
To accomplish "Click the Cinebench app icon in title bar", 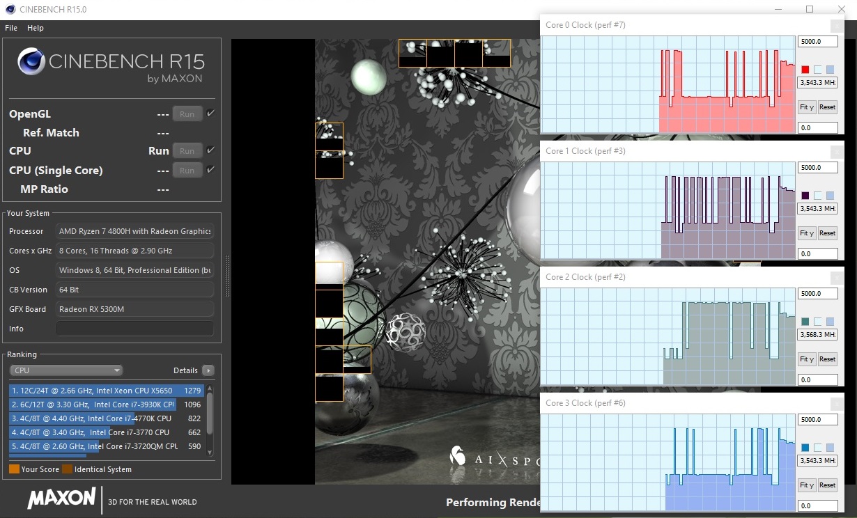I will (x=9, y=9).
